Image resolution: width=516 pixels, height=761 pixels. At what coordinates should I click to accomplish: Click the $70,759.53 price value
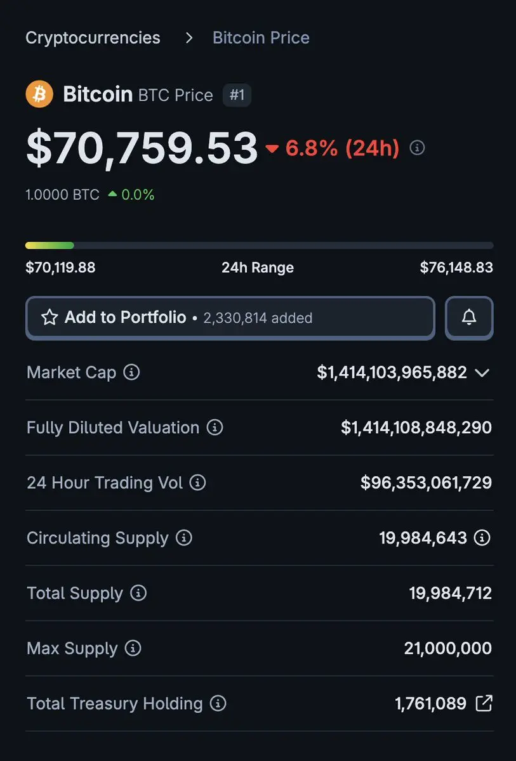point(142,148)
